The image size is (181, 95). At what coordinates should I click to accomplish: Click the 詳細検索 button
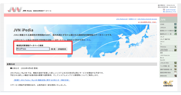point(62,49)
